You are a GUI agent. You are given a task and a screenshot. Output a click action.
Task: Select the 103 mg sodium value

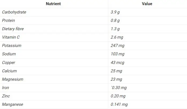click(x=117, y=54)
